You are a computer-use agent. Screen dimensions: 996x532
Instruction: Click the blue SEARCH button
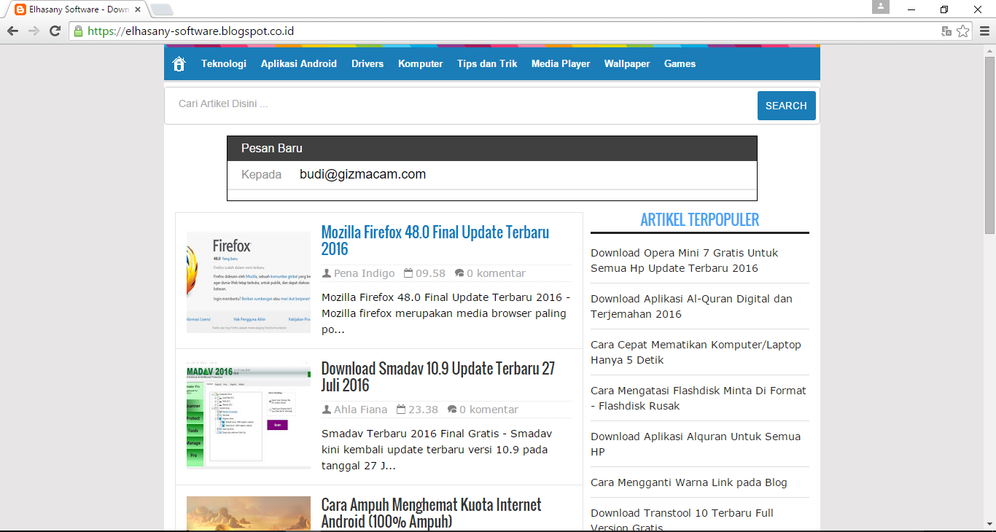click(786, 106)
